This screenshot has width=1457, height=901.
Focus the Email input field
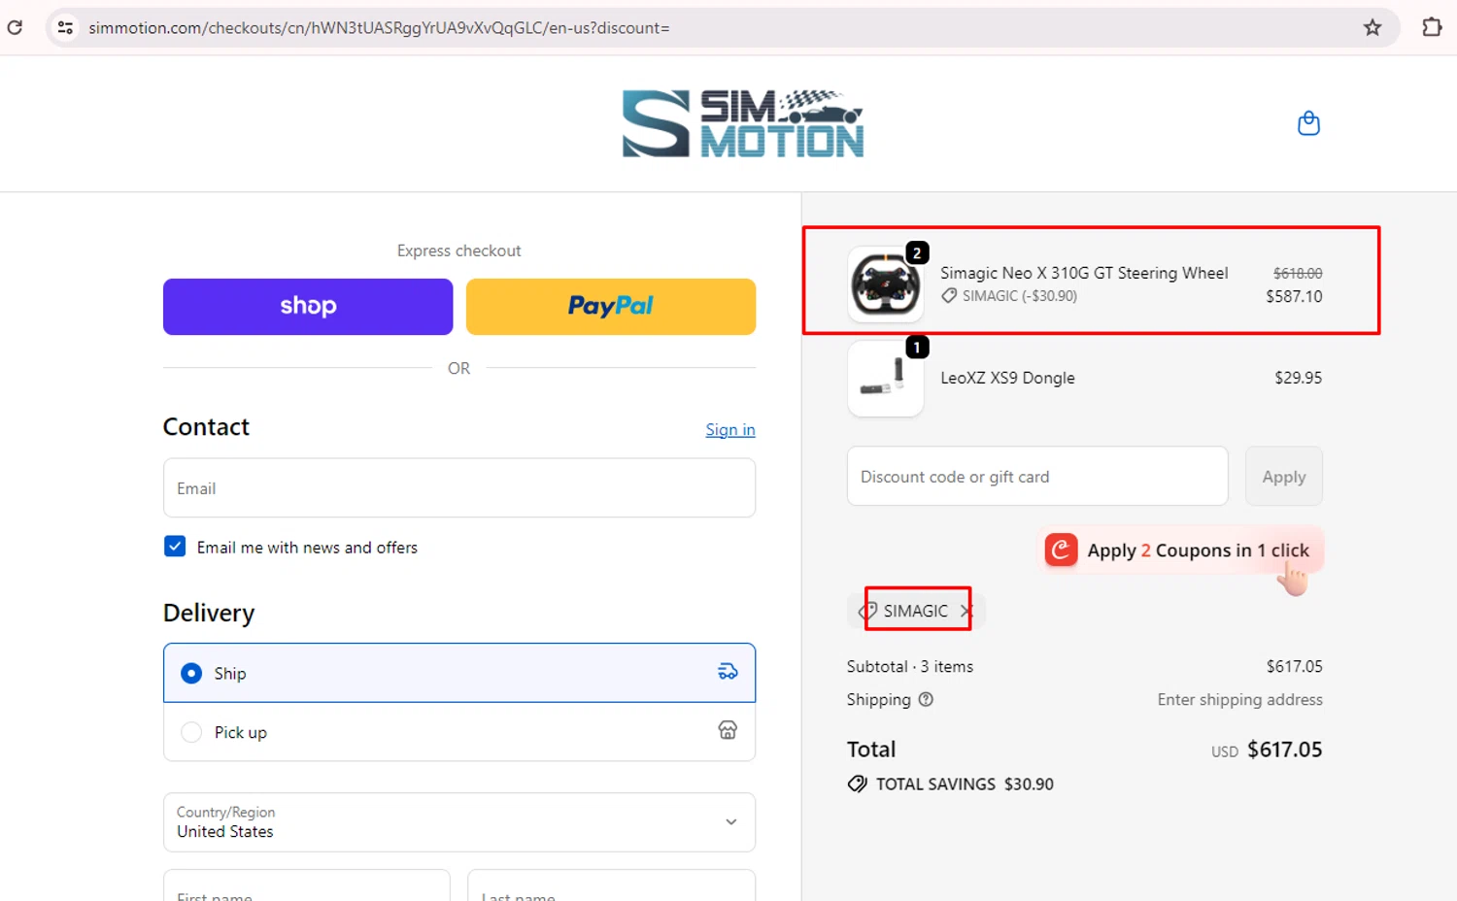[459, 487]
